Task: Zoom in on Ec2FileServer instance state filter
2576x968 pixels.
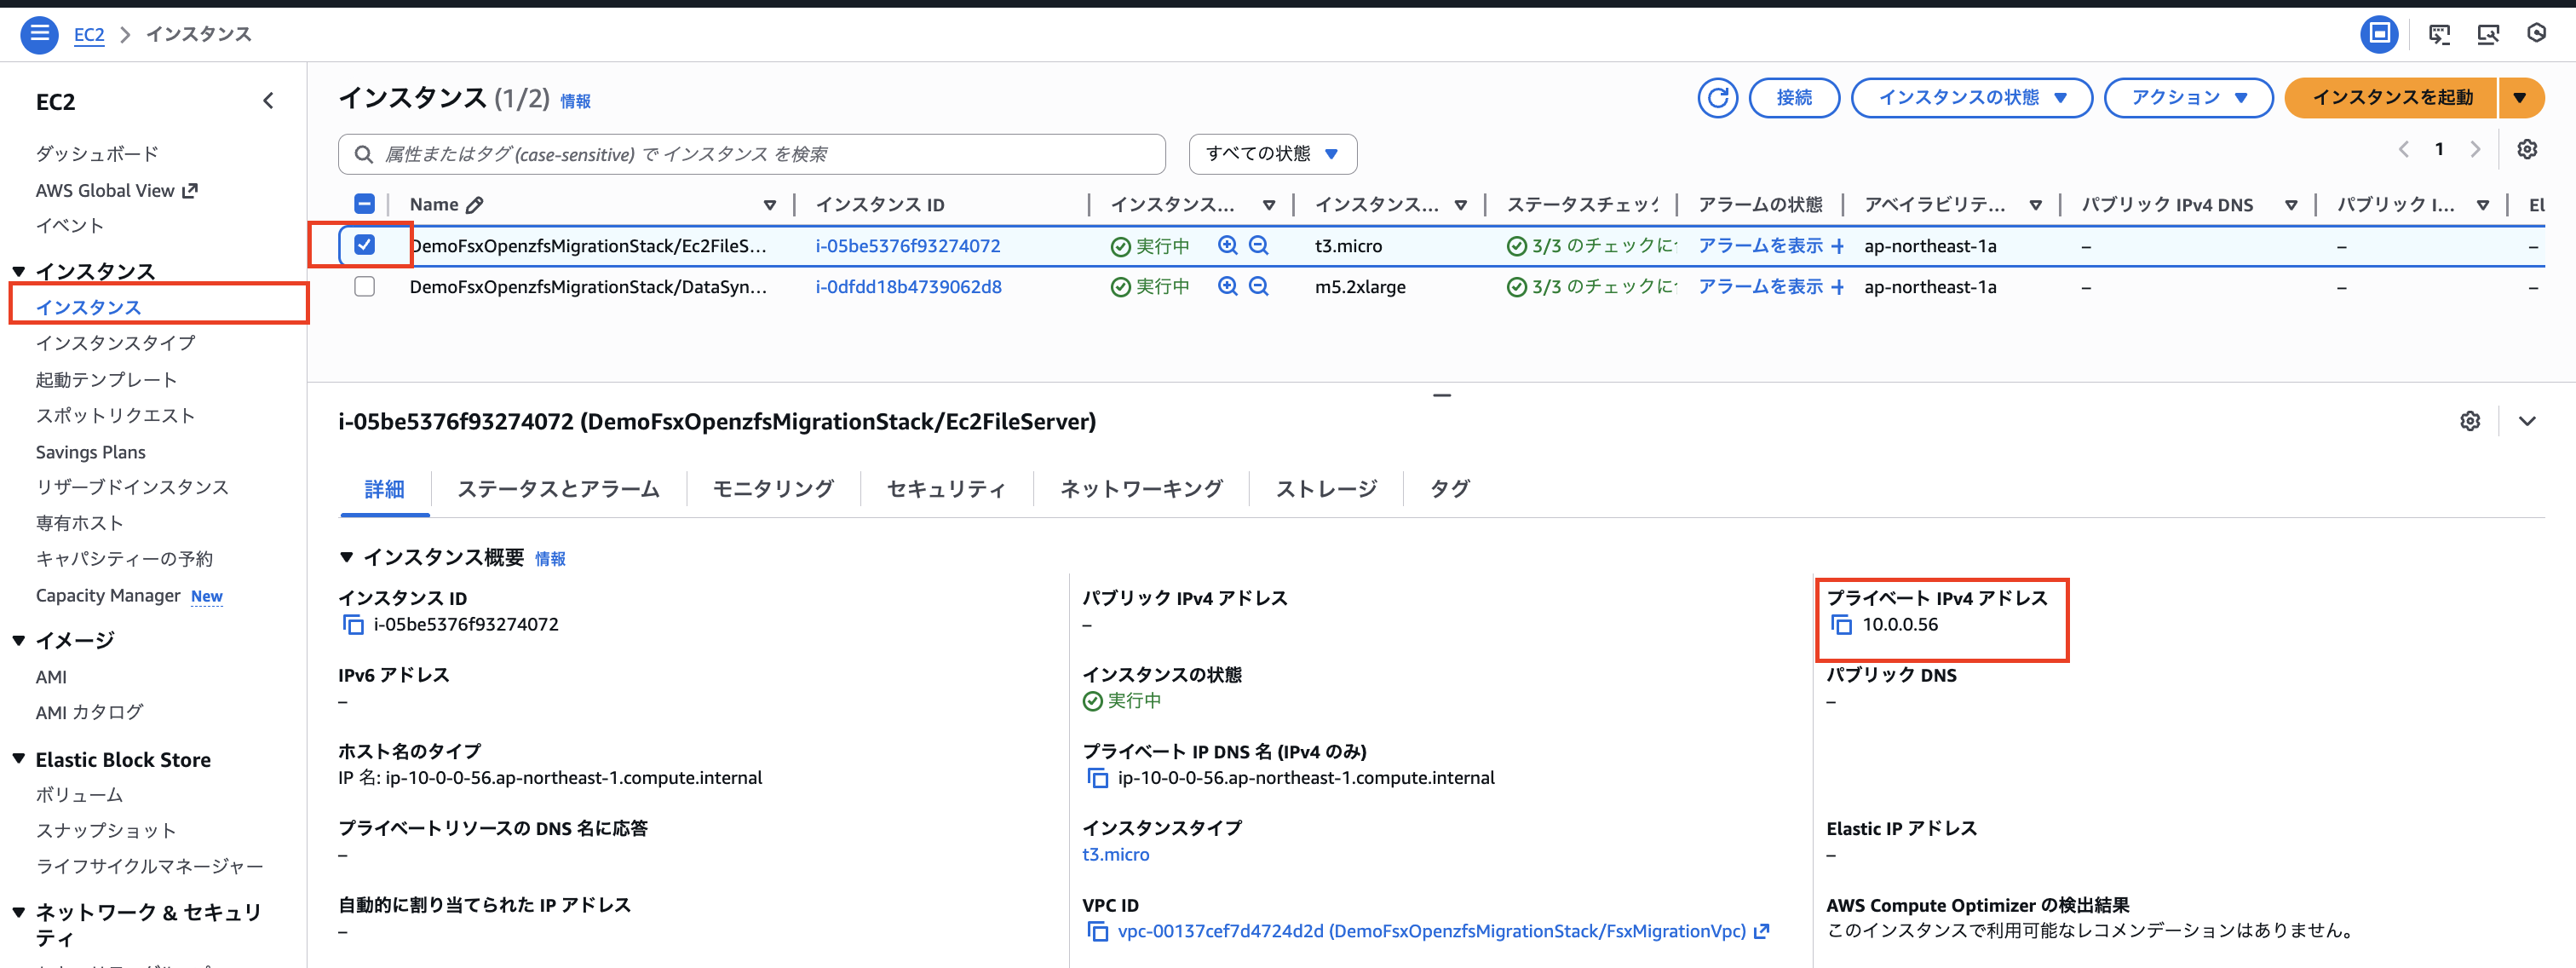Action: 1228,245
